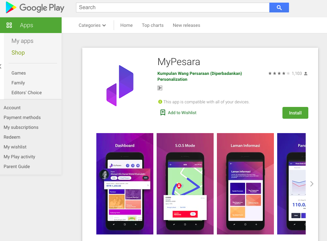The height and width of the screenshot is (241, 327).
Task: Open My apps section
Action: (22, 41)
